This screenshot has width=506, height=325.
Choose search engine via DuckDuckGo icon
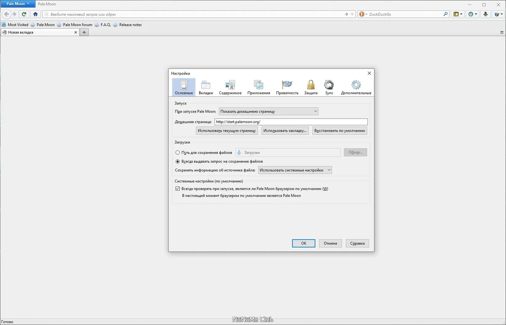click(x=362, y=14)
